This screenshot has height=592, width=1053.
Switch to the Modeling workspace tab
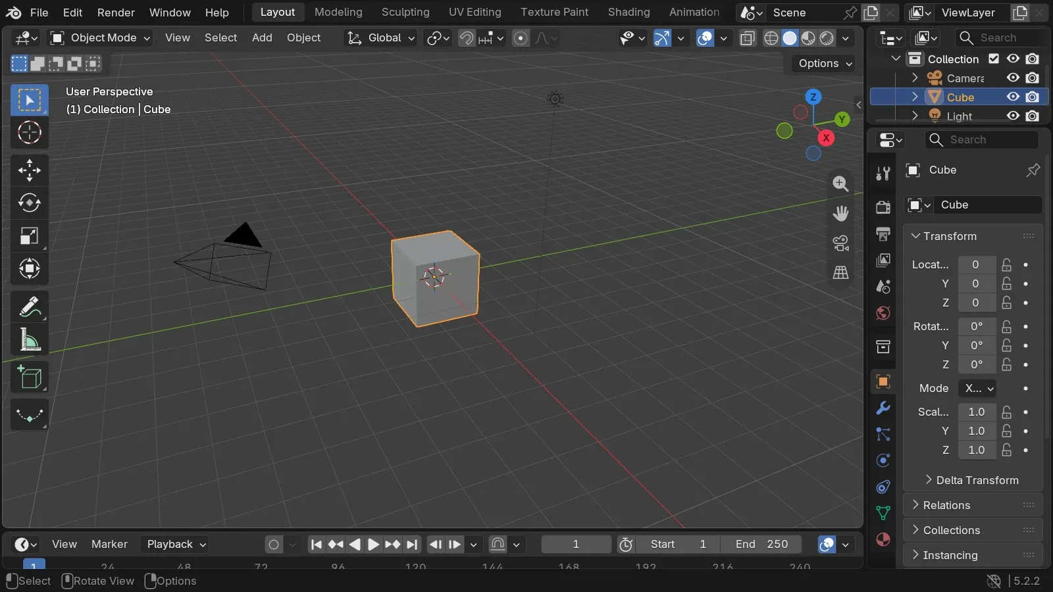coord(338,12)
